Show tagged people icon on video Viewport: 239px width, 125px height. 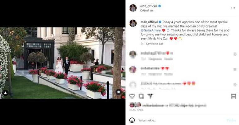click(5, 93)
